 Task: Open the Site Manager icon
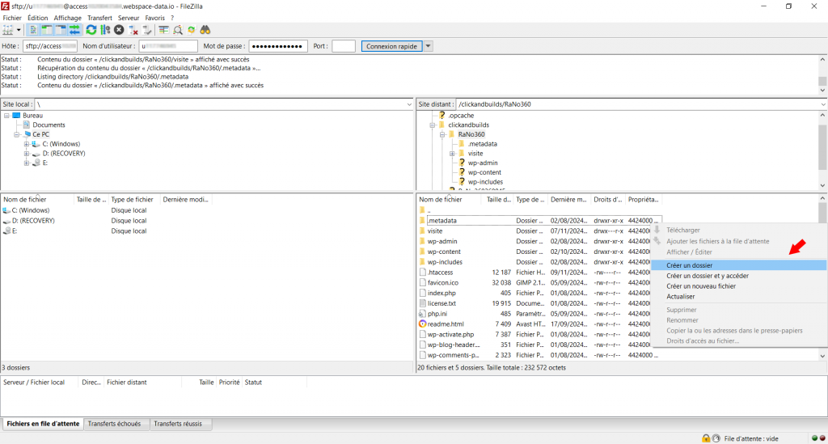click(x=8, y=30)
